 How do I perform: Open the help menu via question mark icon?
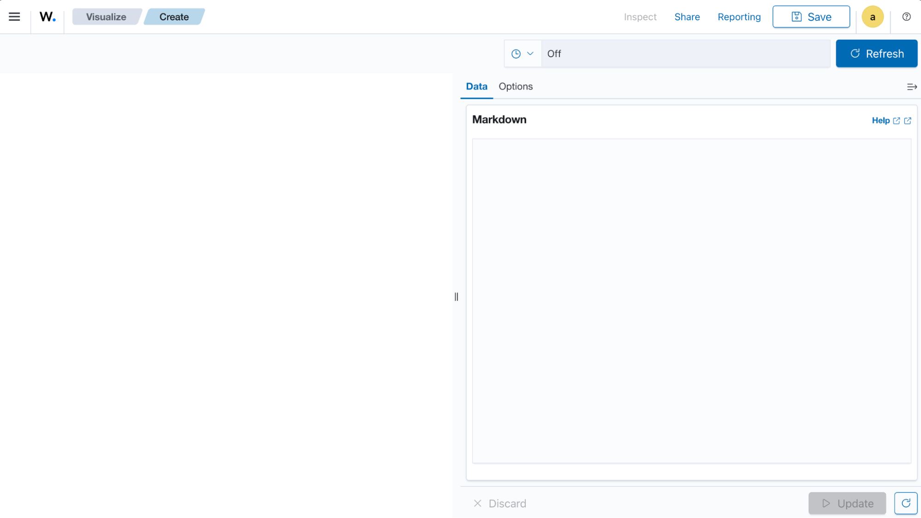pyautogui.click(x=906, y=17)
